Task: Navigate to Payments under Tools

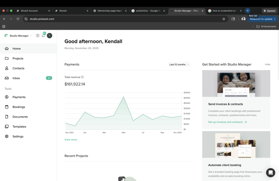Action: [19, 97]
